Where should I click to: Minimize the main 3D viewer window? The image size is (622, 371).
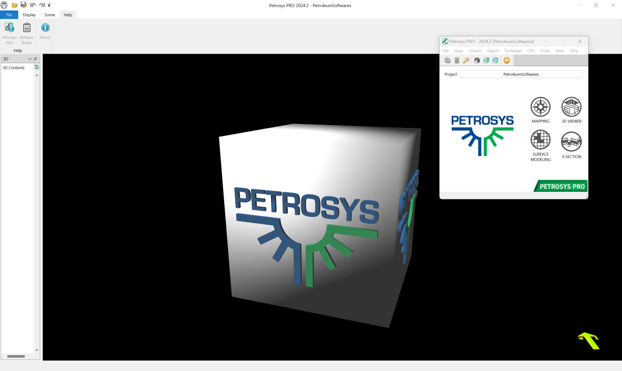click(x=579, y=5)
